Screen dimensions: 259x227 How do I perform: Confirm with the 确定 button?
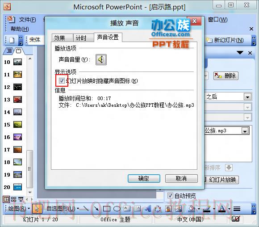(x=144, y=178)
